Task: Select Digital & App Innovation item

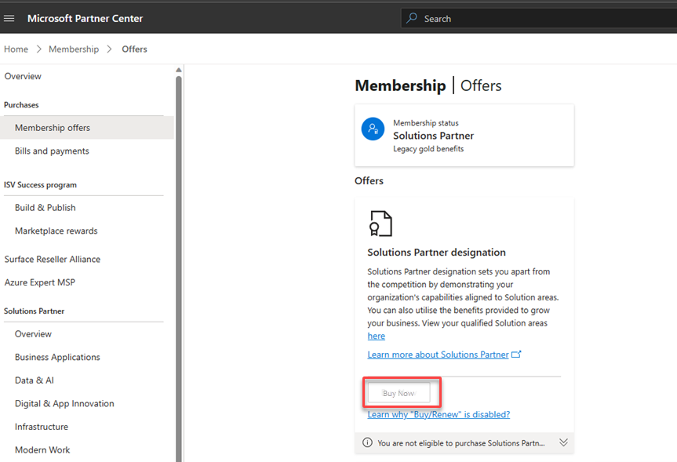Action: coord(64,403)
